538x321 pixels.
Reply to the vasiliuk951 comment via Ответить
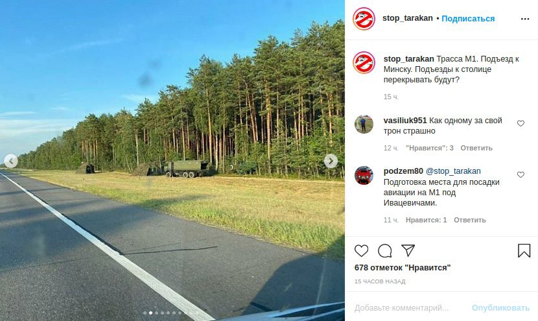476,148
